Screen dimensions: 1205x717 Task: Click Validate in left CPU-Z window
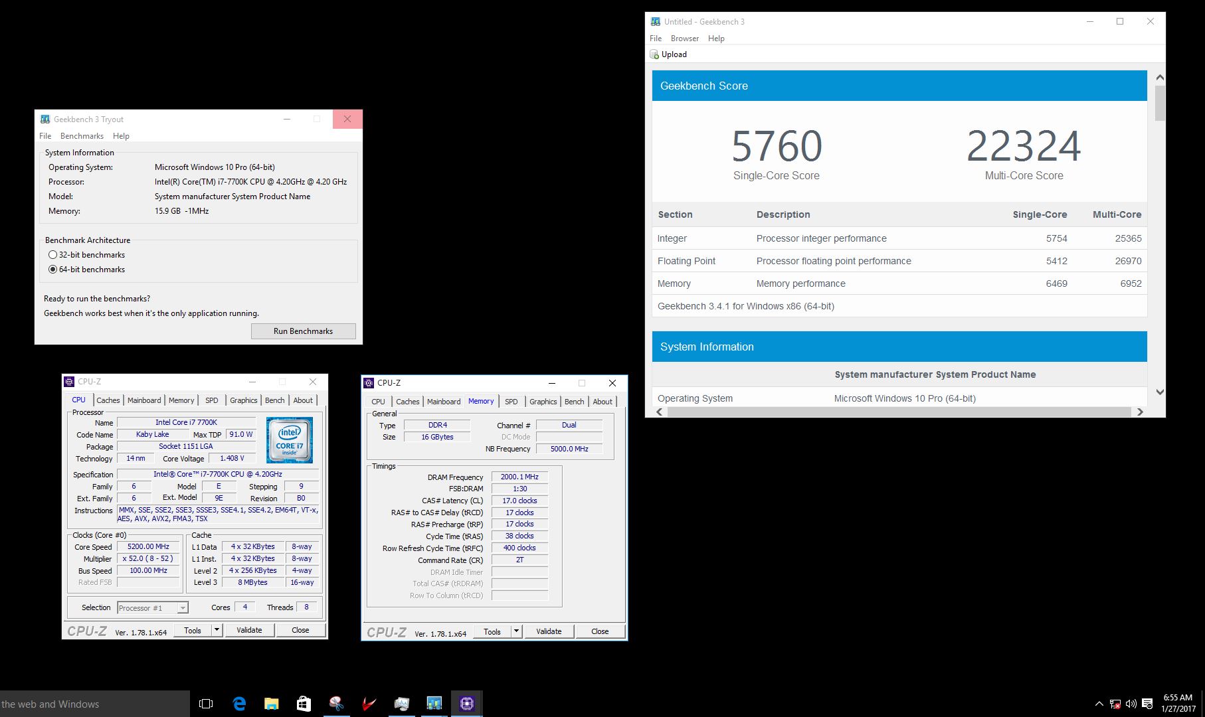pos(249,630)
